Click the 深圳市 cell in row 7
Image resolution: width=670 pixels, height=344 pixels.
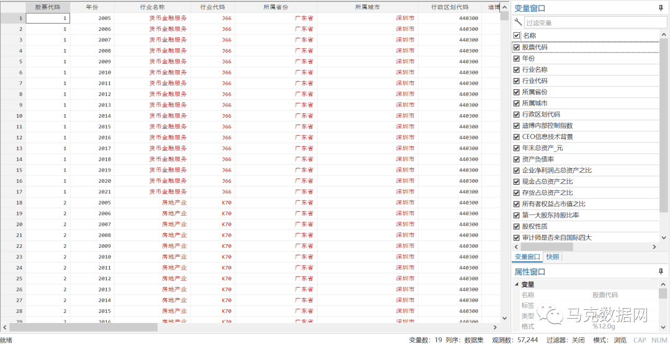point(368,83)
